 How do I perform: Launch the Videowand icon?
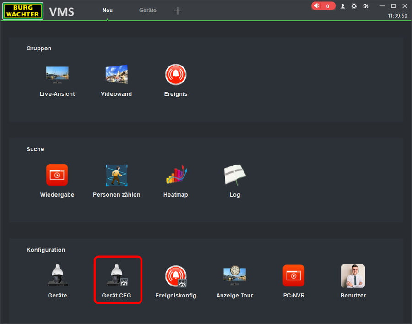(x=116, y=75)
